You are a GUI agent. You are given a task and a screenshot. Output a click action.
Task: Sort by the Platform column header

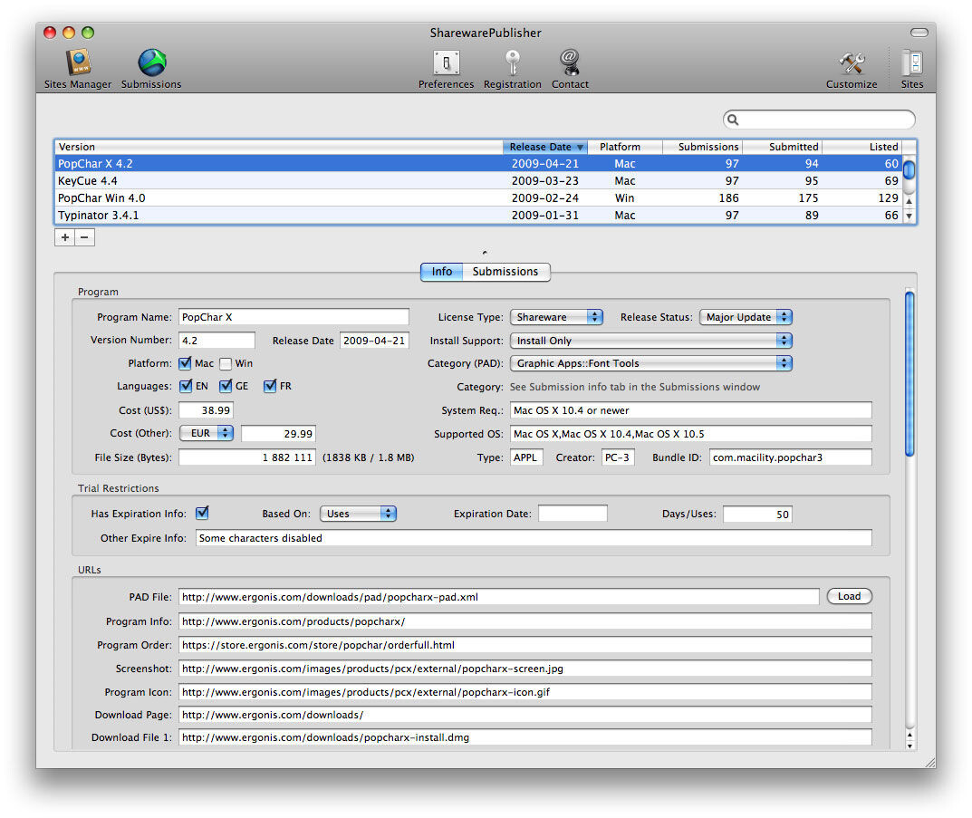click(x=624, y=147)
